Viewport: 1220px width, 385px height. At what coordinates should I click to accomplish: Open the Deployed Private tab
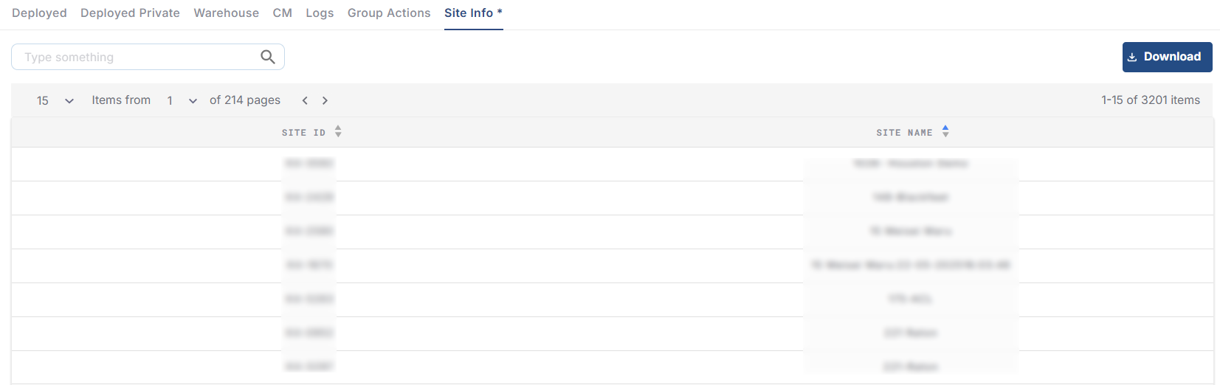click(x=130, y=13)
